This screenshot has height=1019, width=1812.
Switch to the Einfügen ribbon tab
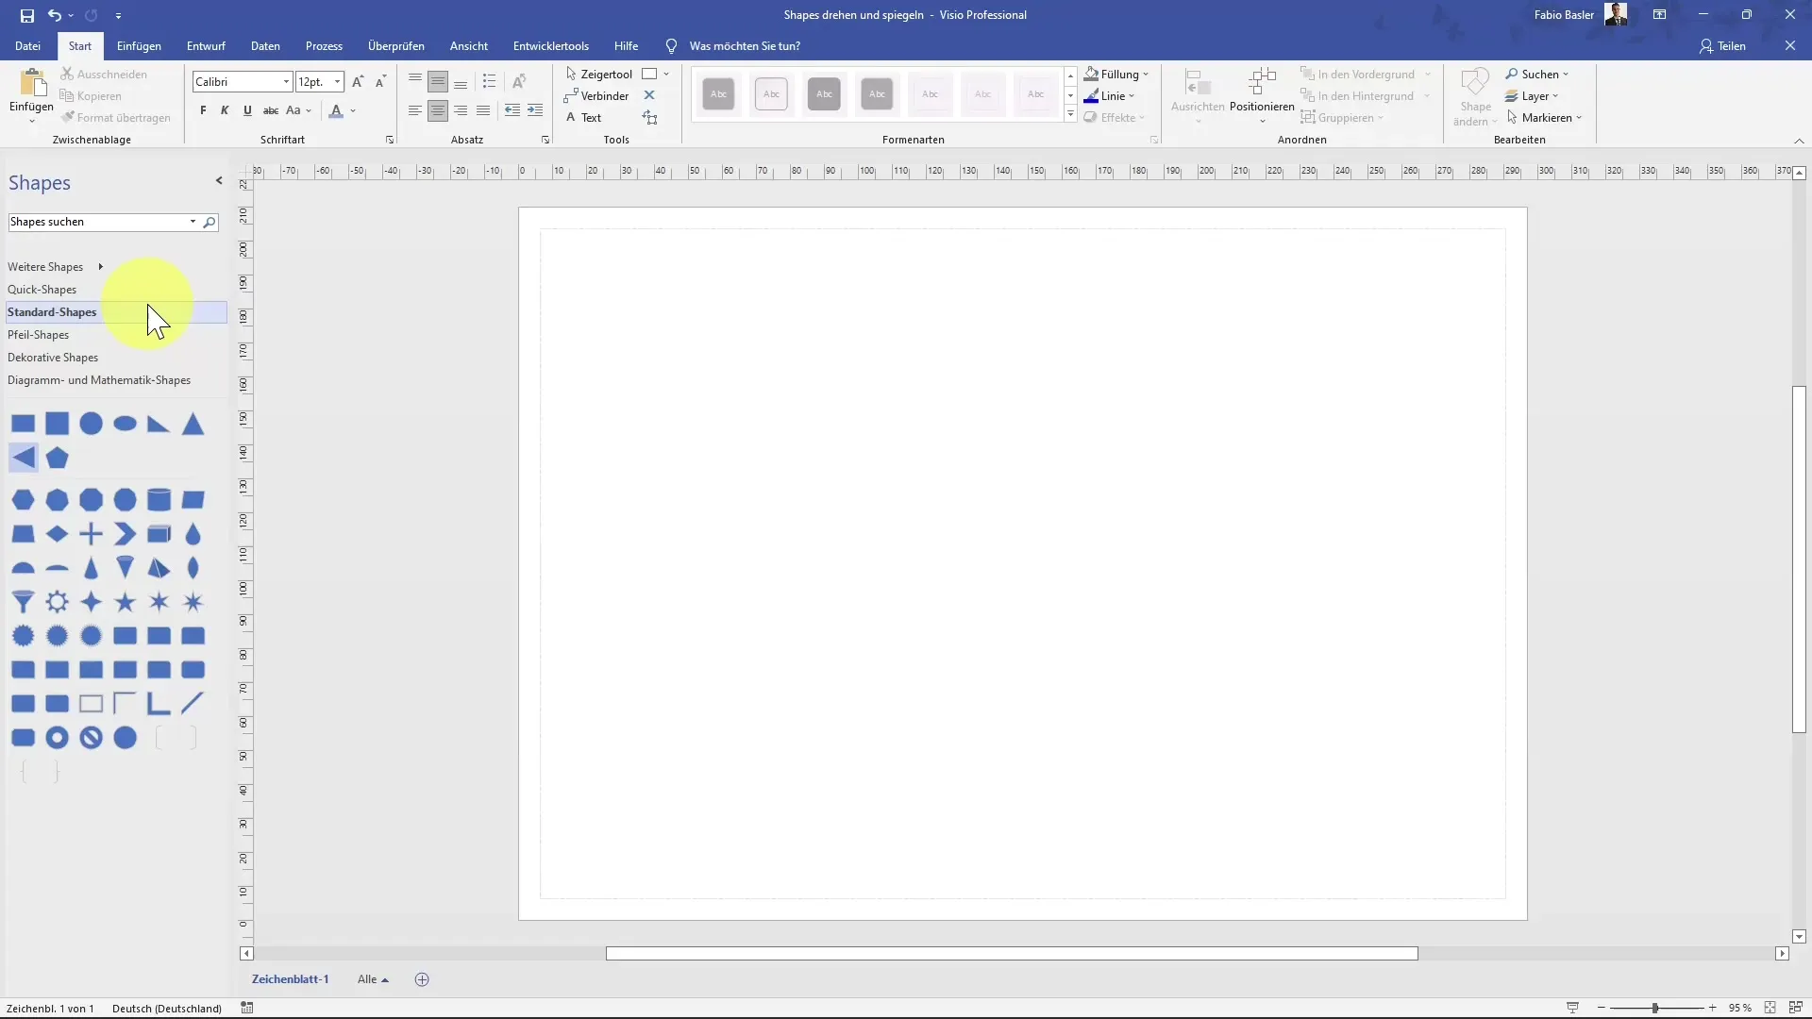tap(139, 45)
